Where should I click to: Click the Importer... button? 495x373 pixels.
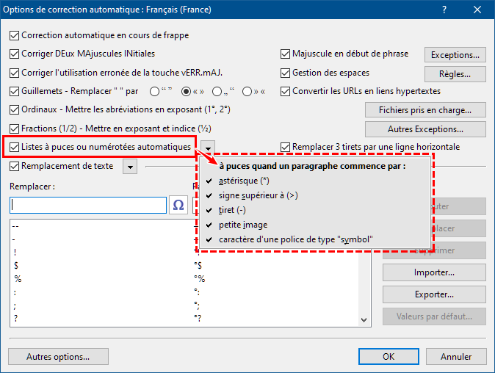tap(434, 273)
